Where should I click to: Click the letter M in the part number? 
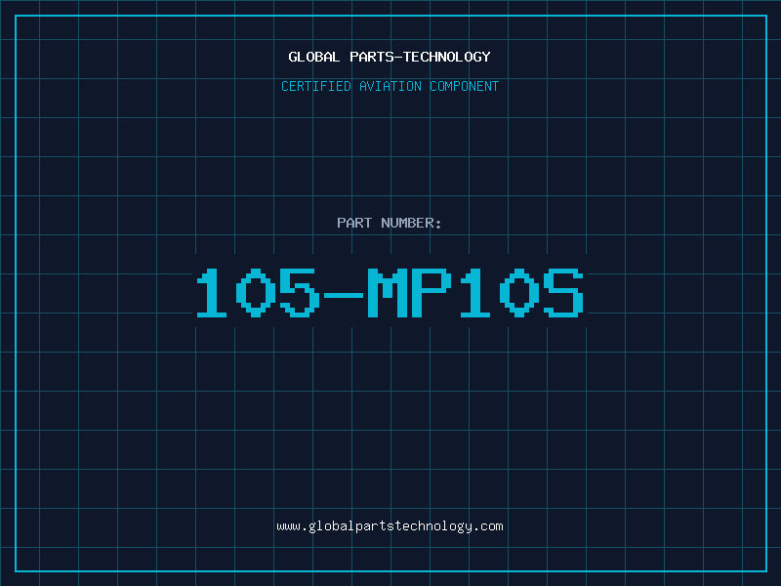coord(388,293)
